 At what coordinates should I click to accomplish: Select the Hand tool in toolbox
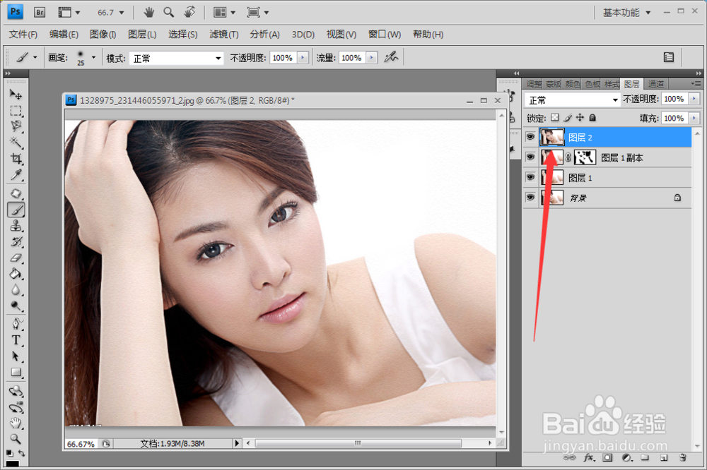tap(16, 423)
